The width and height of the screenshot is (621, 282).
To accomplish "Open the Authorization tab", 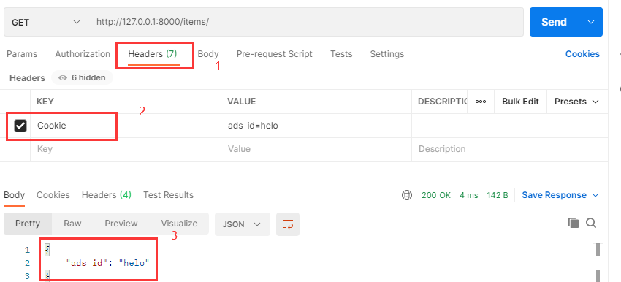I will (x=83, y=54).
